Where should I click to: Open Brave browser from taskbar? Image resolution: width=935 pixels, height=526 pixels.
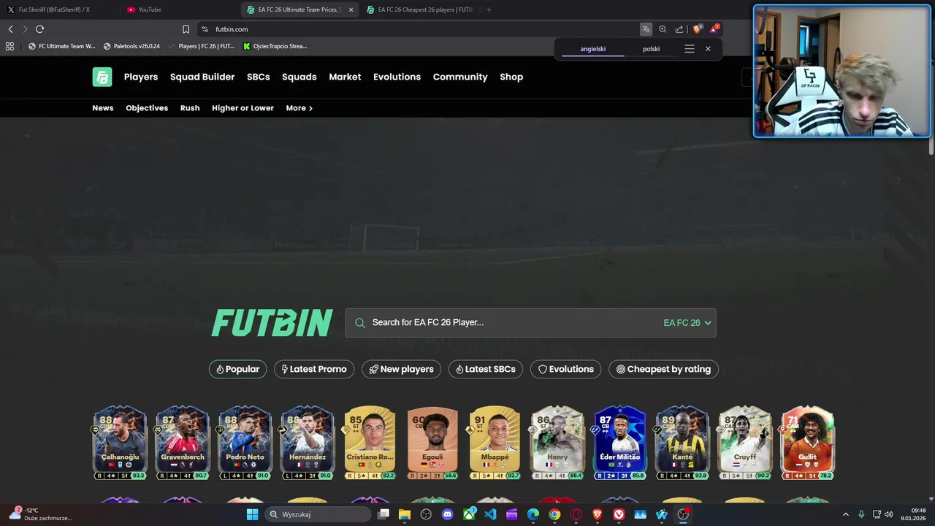[x=598, y=514]
